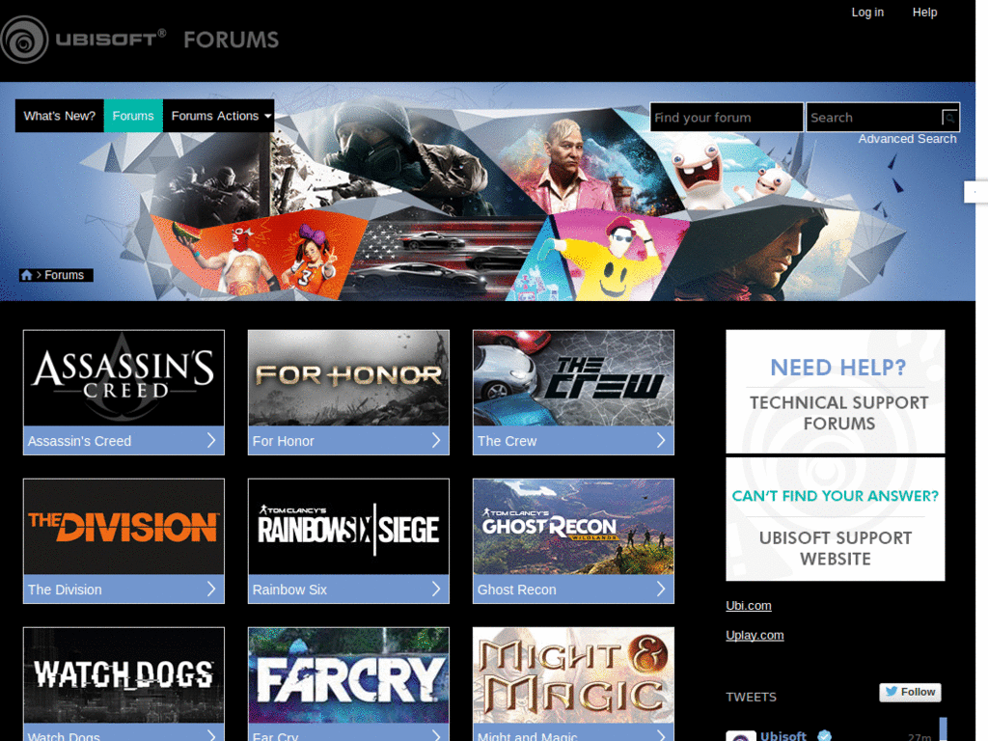The height and width of the screenshot is (741, 988).
Task: Visit the Uplay.com link
Action: [x=755, y=635]
